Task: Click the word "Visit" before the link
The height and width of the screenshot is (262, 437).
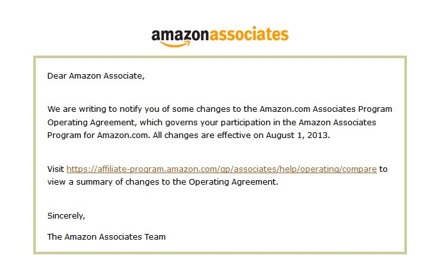Action: point(56,169)
